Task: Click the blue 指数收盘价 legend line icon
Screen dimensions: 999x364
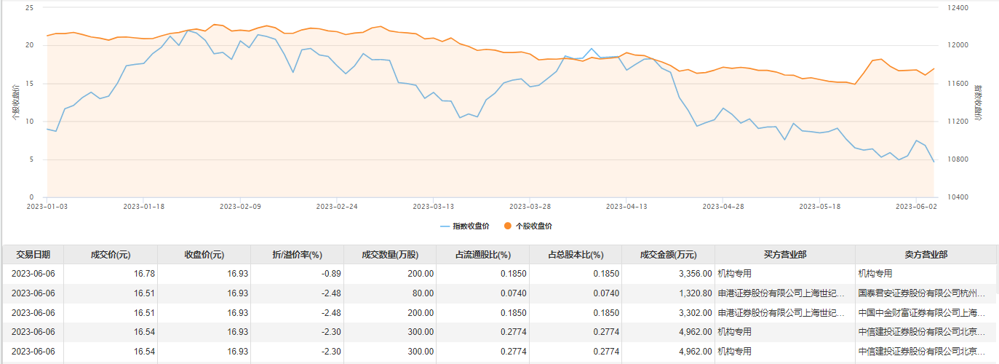Action: coord(445,226)
